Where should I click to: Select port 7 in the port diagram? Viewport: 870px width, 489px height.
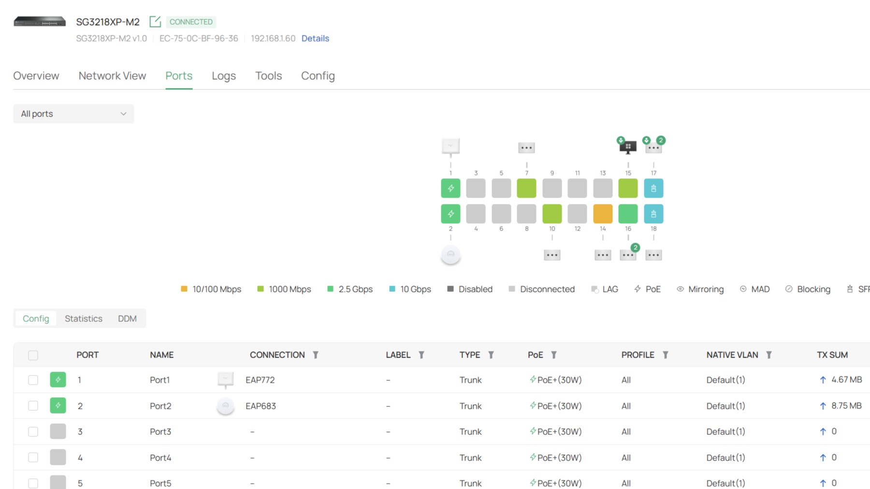pyautogui.click(x=526, y=188)
